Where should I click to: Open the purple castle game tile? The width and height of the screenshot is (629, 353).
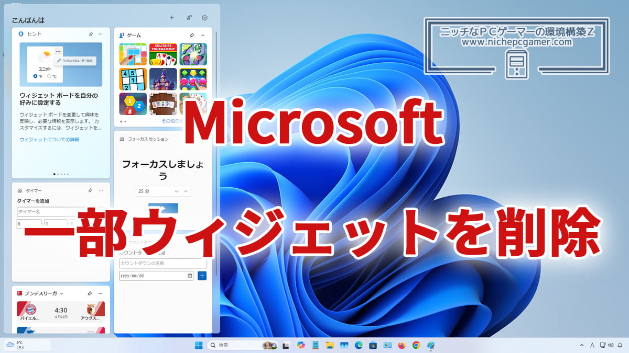(x=163, y=79)
